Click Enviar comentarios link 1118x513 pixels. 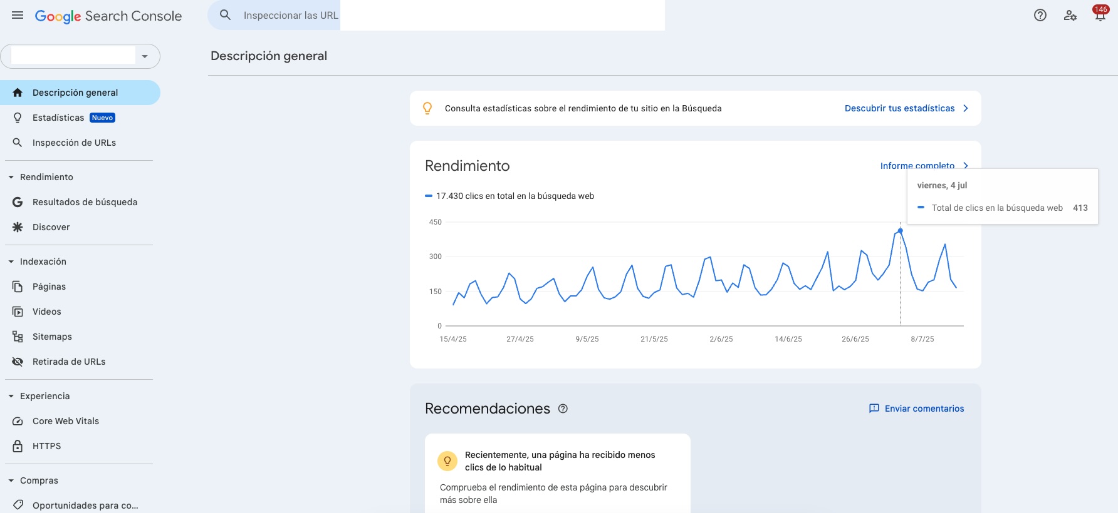click(924, 409)
